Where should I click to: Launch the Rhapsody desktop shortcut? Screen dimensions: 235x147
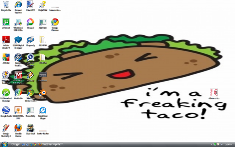click(31, 41)
